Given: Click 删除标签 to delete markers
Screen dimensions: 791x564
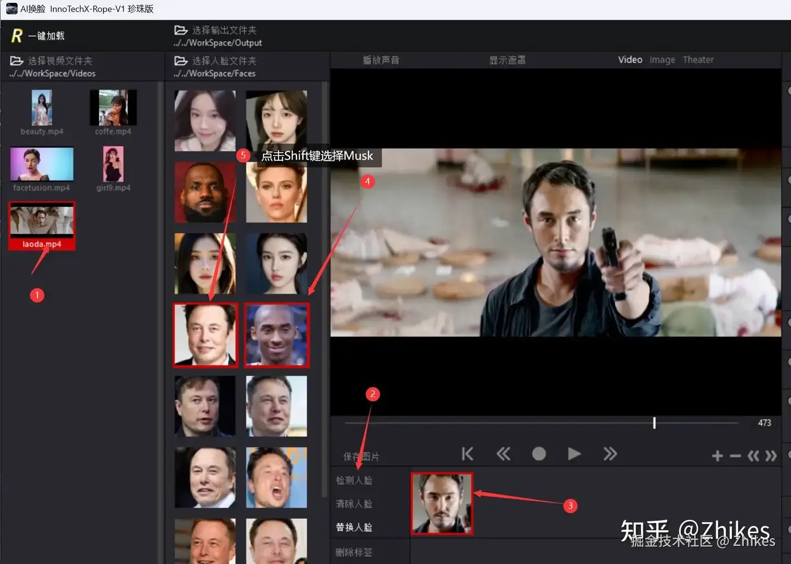Looking at the screenshot, I should [354, 552].
